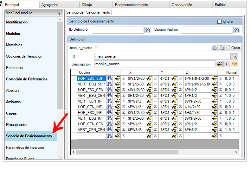
Task: Open the Redimensionamiento tab
Action: click(141, 4)
